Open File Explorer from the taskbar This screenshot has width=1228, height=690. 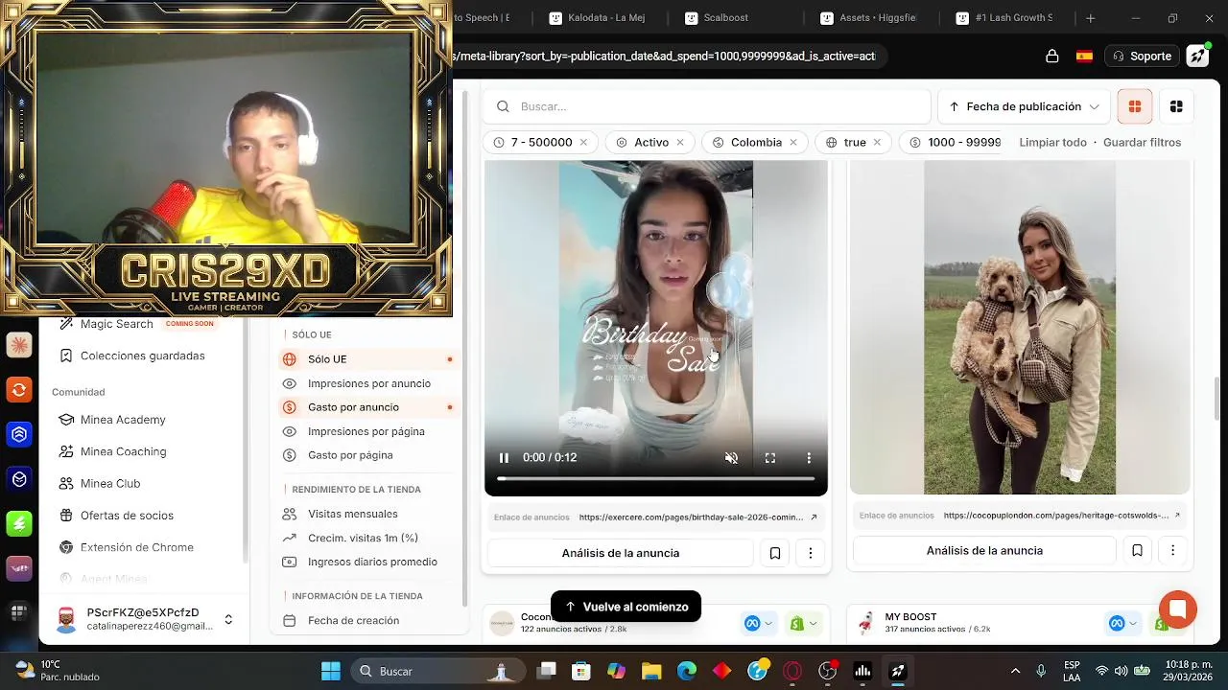point(651,671)
